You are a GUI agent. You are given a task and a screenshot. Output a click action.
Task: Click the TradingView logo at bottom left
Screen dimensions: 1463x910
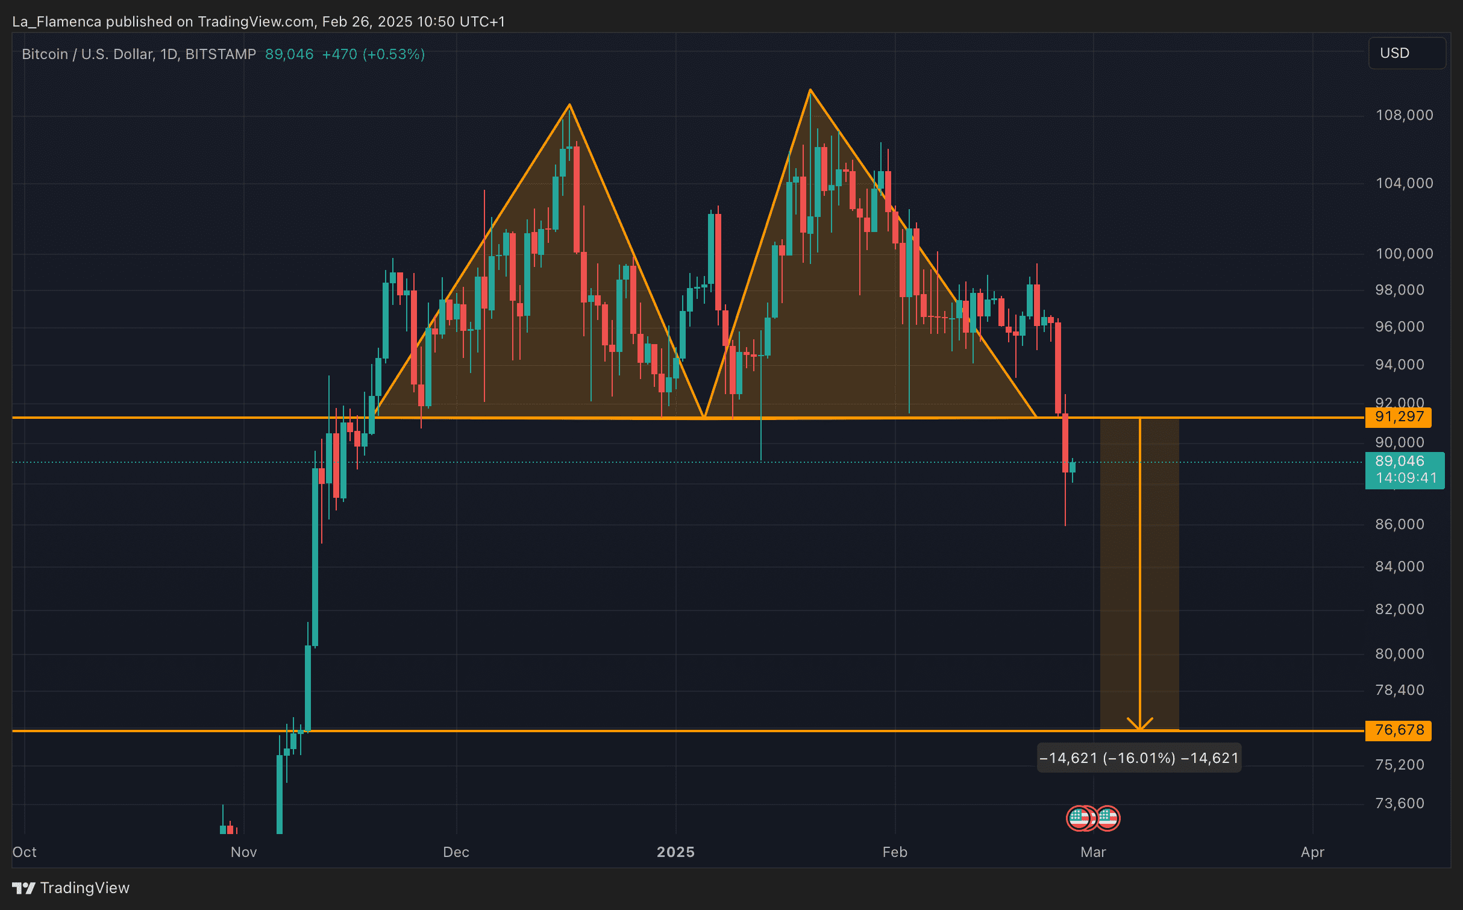pyautogui.click(x=71, y=888)
